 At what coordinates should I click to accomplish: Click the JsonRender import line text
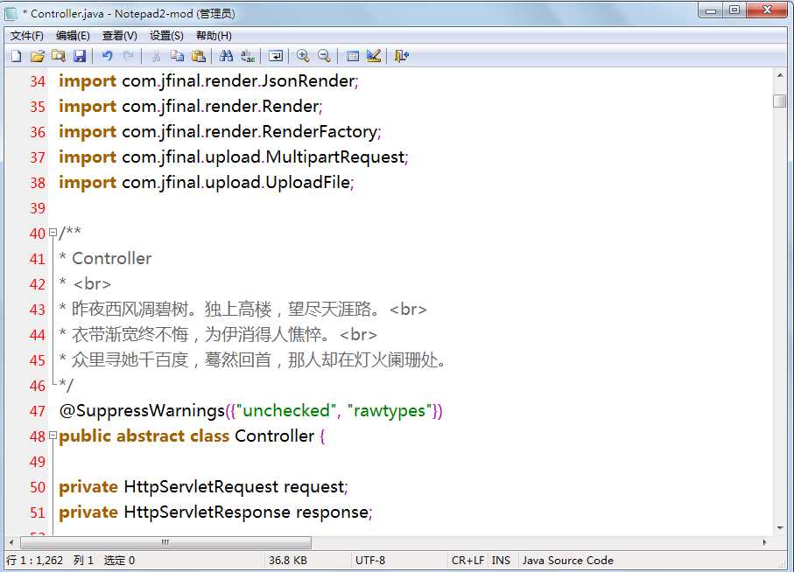click(x=208, y=81)
